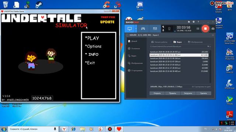Viewport: 236px width, 132px height.
Task: Switch to Video tab in Bandicam
Action: 178,42
